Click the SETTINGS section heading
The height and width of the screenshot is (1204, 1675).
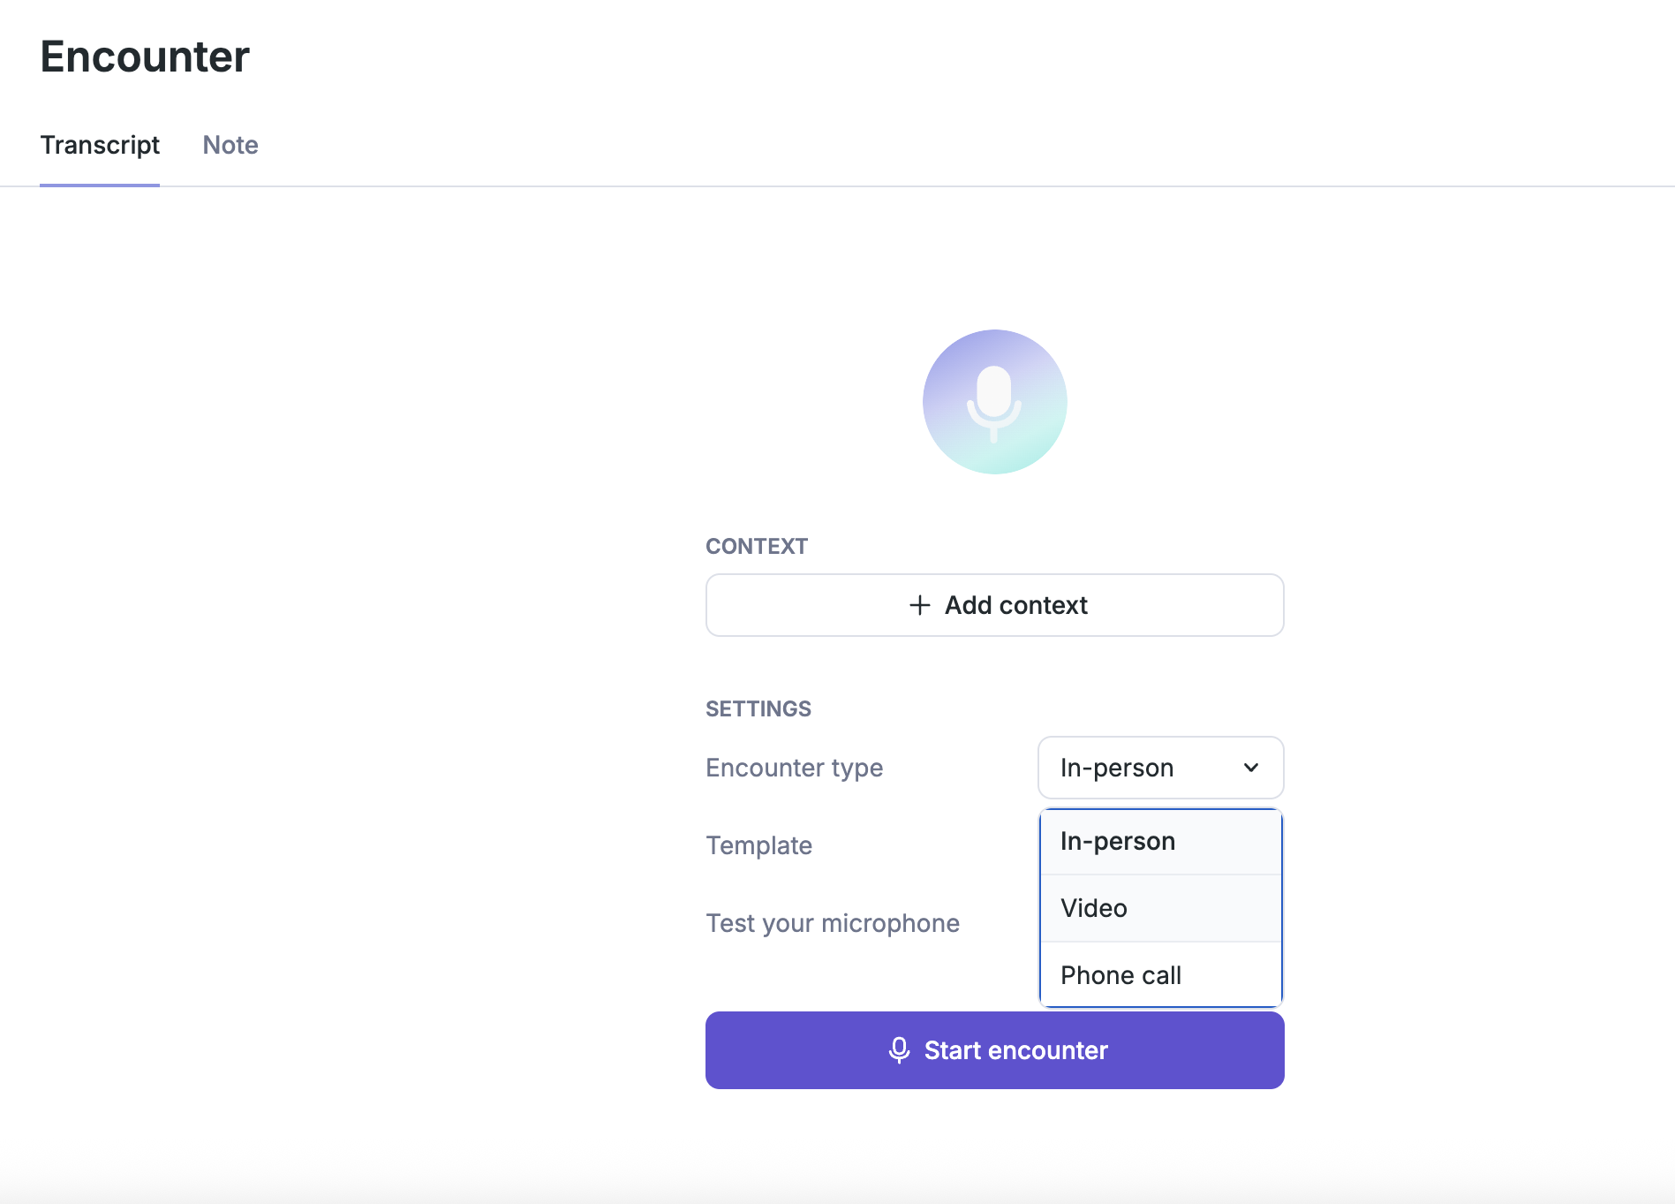[758, 708]
